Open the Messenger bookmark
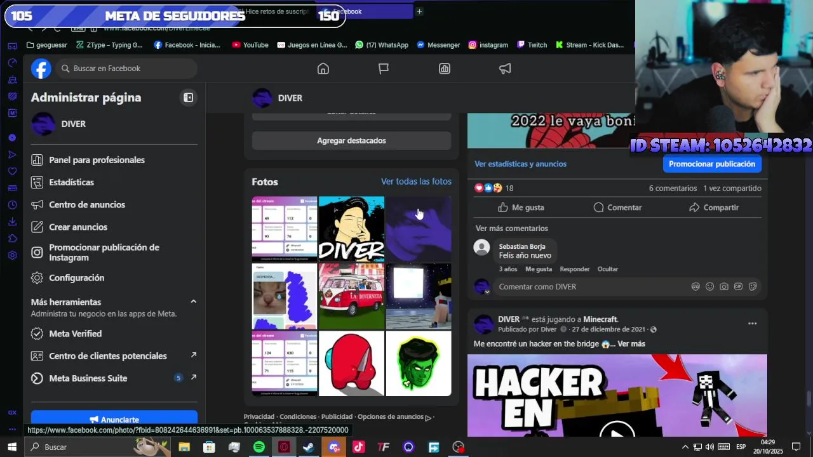The image size is (813, 457). [x=438, y=45]
